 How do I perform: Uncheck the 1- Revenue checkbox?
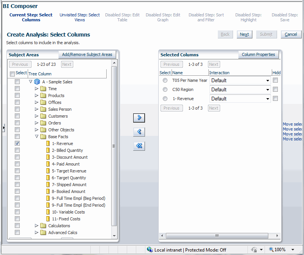(x=17, y=143)
